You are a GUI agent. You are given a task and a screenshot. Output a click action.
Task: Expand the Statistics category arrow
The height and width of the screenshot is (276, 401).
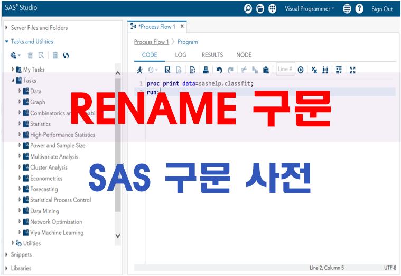20,124
